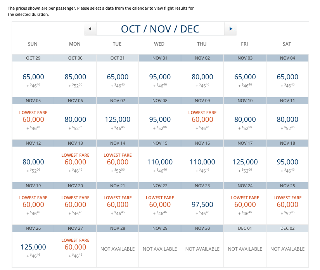Select Nov 15 fare of 110,000 miles
320x270 pixels.
[x=160, y=162]
